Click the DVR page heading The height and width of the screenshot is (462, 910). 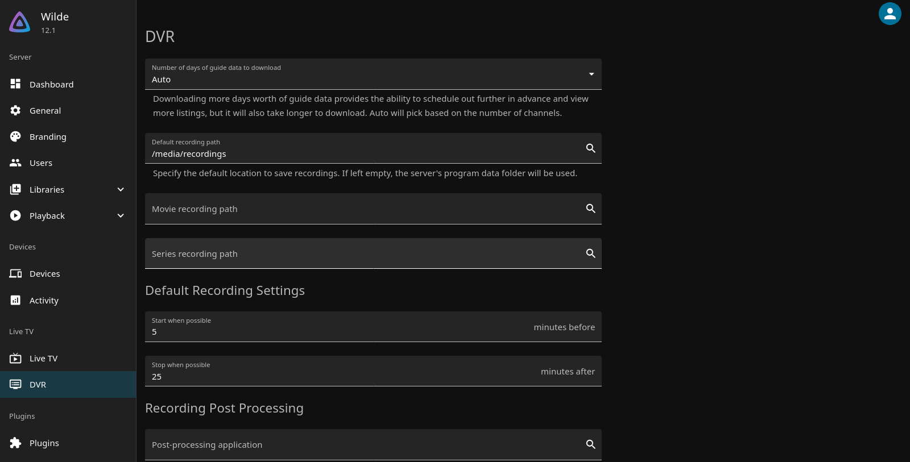[x=160, y=36]
